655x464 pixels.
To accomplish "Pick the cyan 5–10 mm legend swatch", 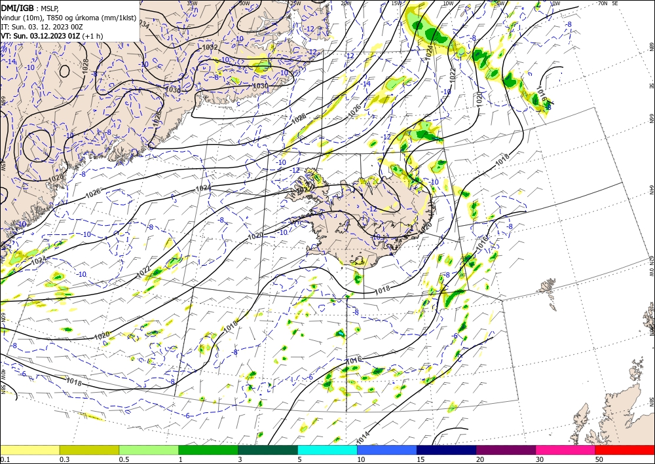I will point(327,450).
